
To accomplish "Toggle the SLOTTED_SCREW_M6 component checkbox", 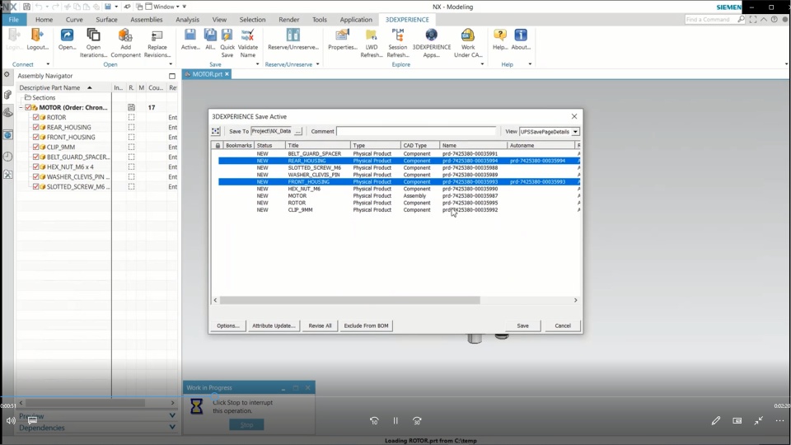I will coord(35,187).
